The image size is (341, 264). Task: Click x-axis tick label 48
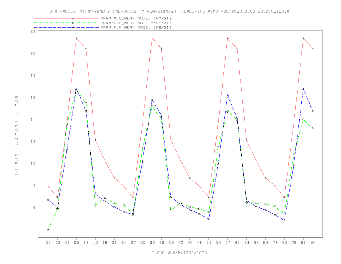(x=199, y=242)
